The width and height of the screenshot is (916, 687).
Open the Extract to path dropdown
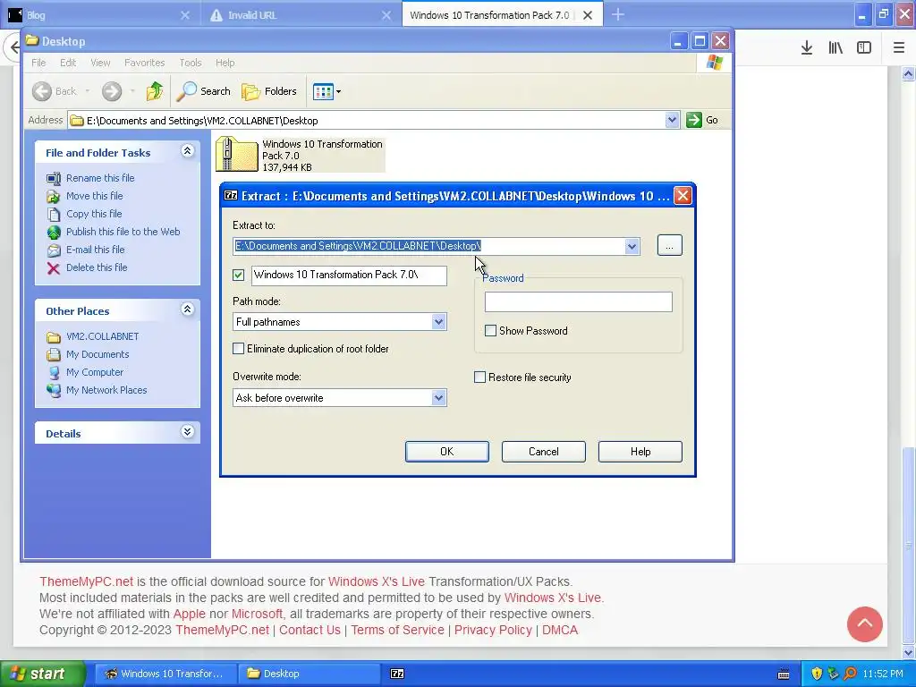point(632,246)
